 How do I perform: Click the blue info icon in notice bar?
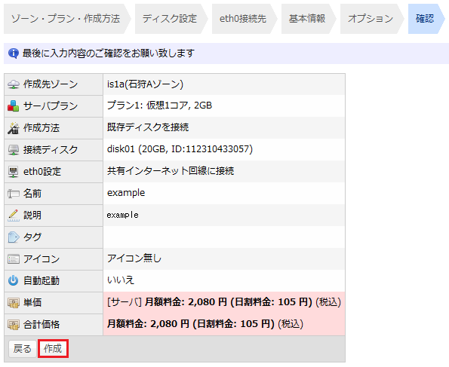tap(14, 54)
